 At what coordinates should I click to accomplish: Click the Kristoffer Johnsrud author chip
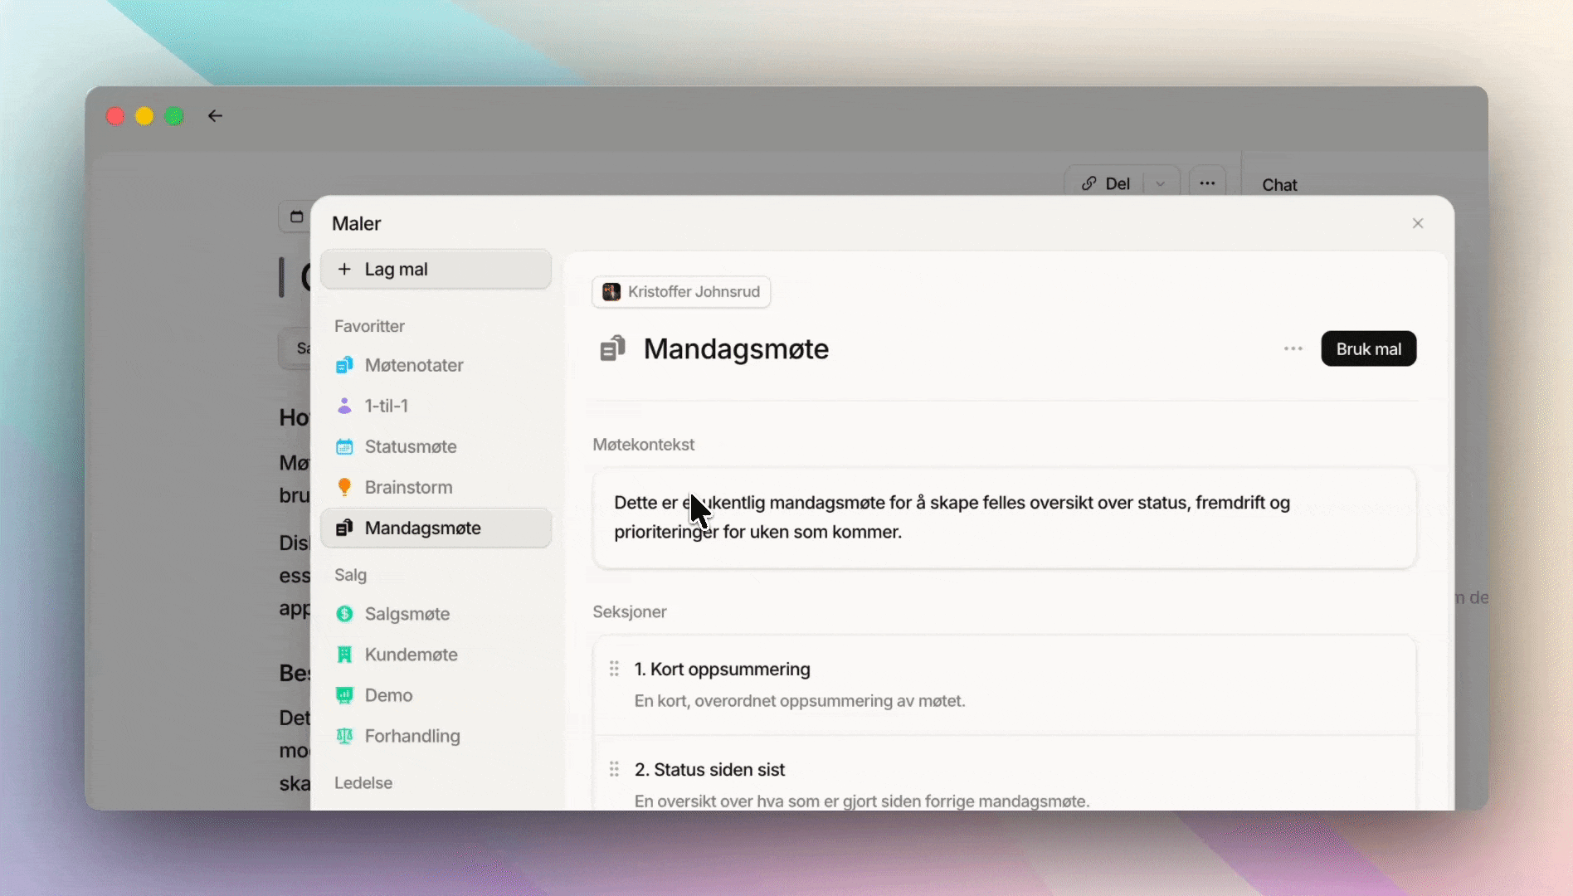click(x=681, y=292)
